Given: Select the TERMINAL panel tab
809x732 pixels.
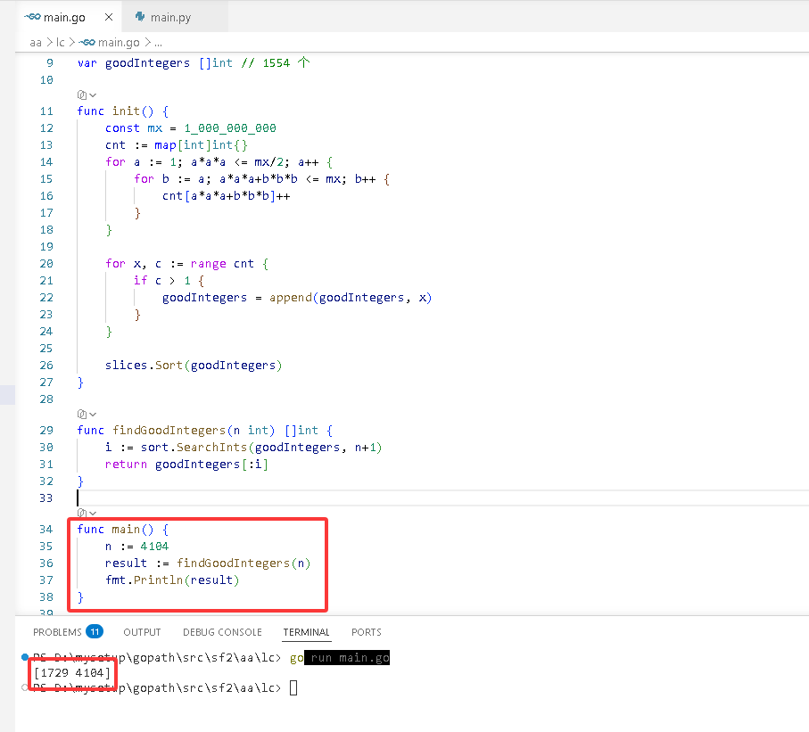Looking at the screenshot, I should pyautogui.click(x=306, y=632).
